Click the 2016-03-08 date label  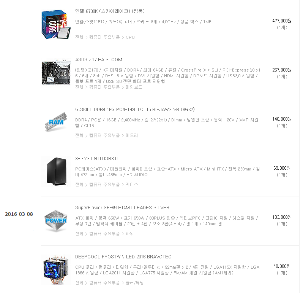click(x=19, y=214)
